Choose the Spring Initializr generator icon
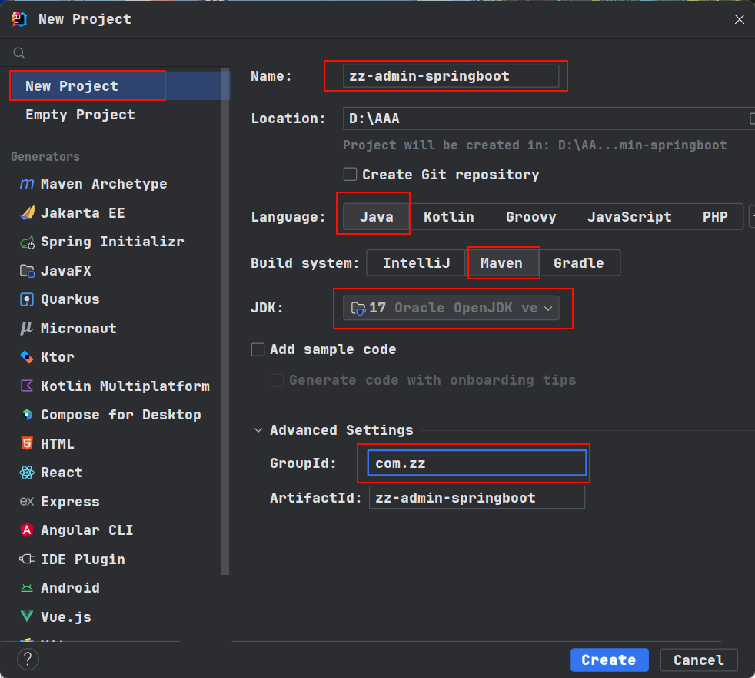The height and width of the screenshot is (678, 755). click(x=27, y=242)
